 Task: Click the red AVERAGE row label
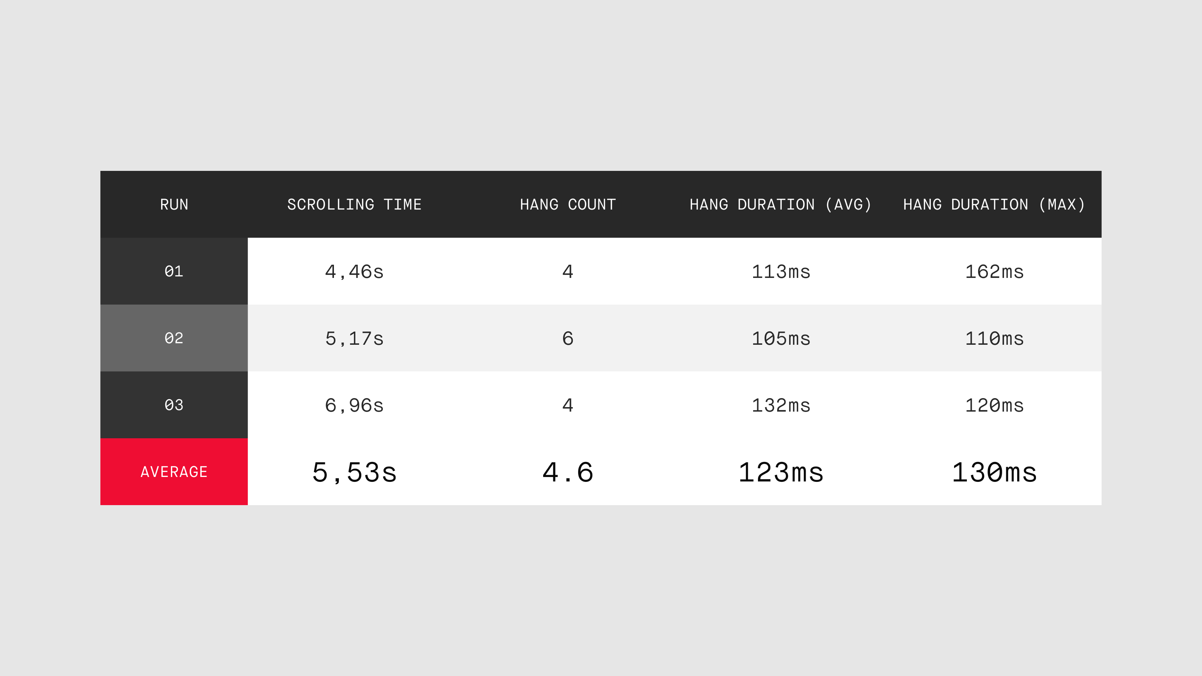tap(174, 472)
